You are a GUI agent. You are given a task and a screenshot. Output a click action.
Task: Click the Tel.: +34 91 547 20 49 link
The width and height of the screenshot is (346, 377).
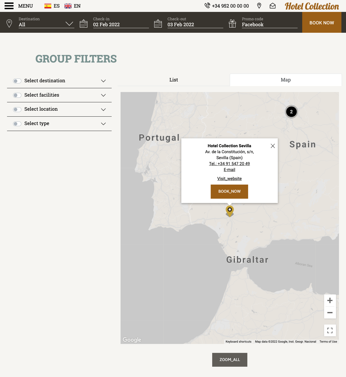click(x=229, y=164)
